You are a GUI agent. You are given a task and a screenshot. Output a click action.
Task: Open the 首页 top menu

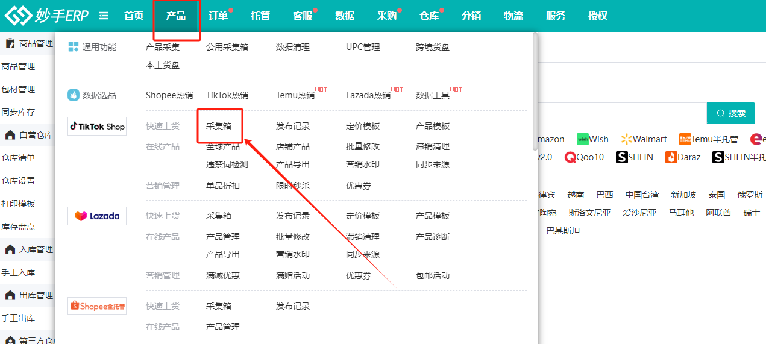pos(134,16)
